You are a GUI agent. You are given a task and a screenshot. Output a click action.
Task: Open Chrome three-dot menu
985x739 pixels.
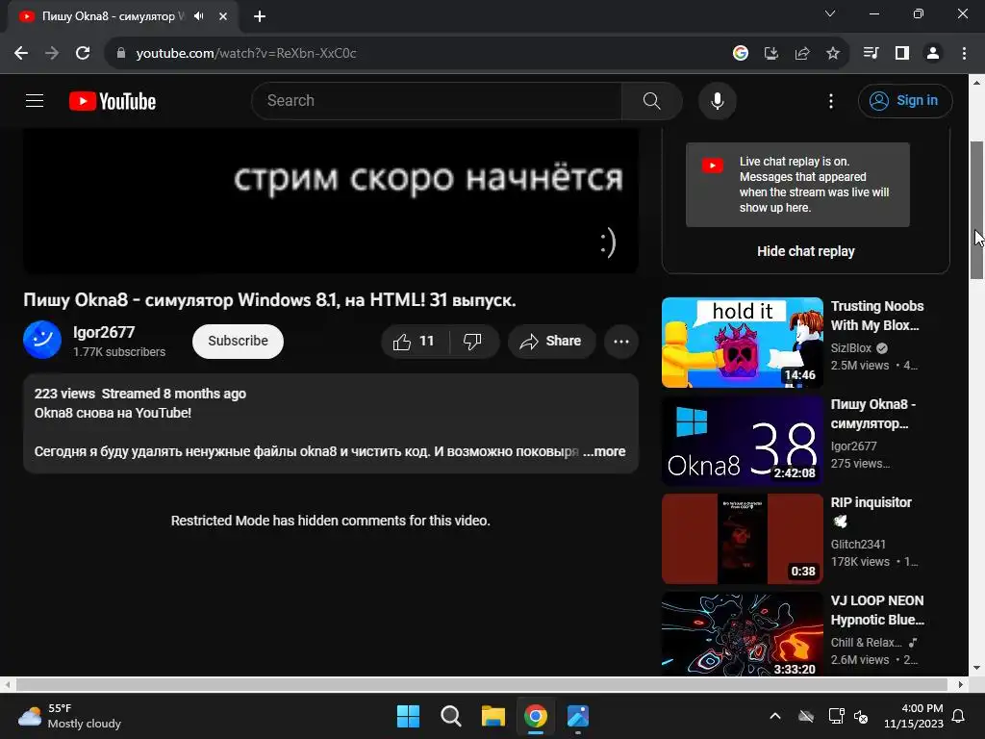(964, 53)
